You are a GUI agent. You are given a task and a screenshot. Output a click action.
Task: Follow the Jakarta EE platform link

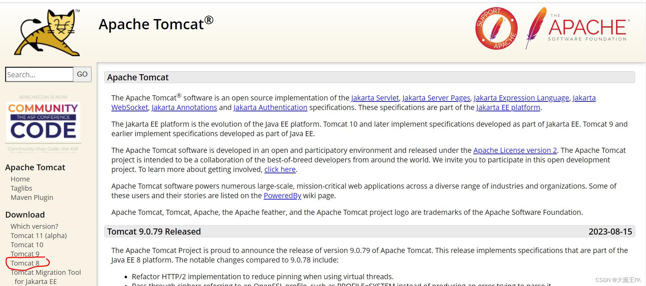pos(508,108)
